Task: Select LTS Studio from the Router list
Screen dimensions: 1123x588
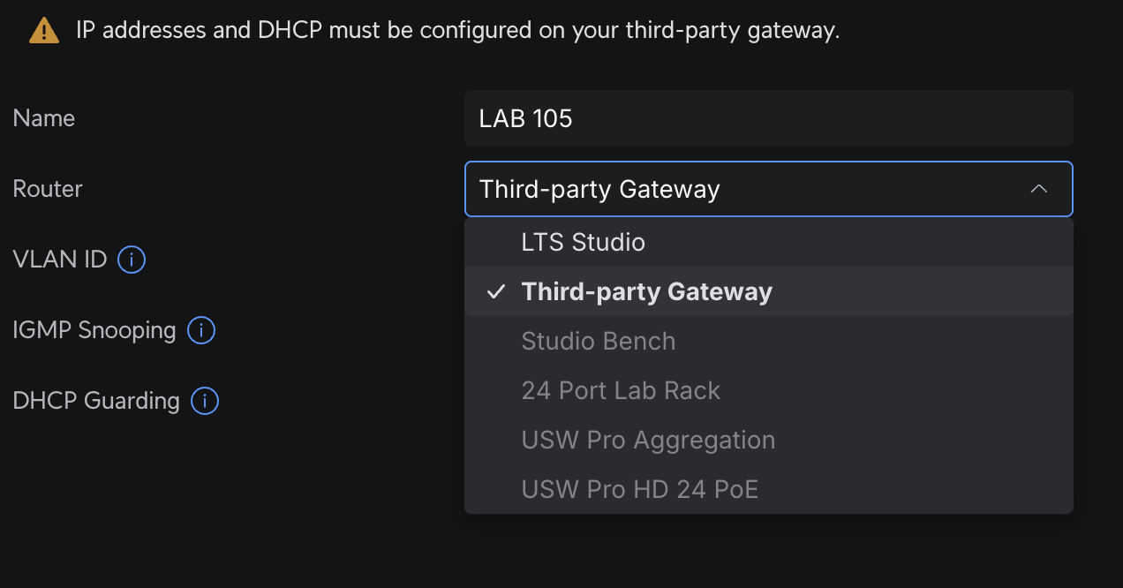Action: [x=583, y=242]
